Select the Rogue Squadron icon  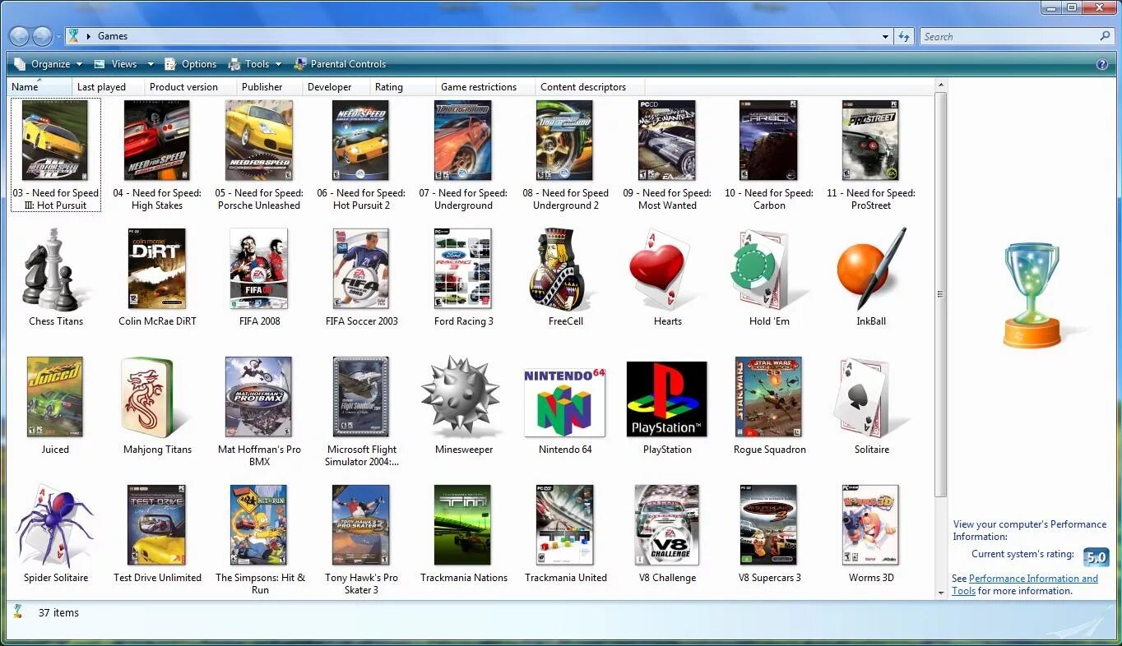[769, 397]
